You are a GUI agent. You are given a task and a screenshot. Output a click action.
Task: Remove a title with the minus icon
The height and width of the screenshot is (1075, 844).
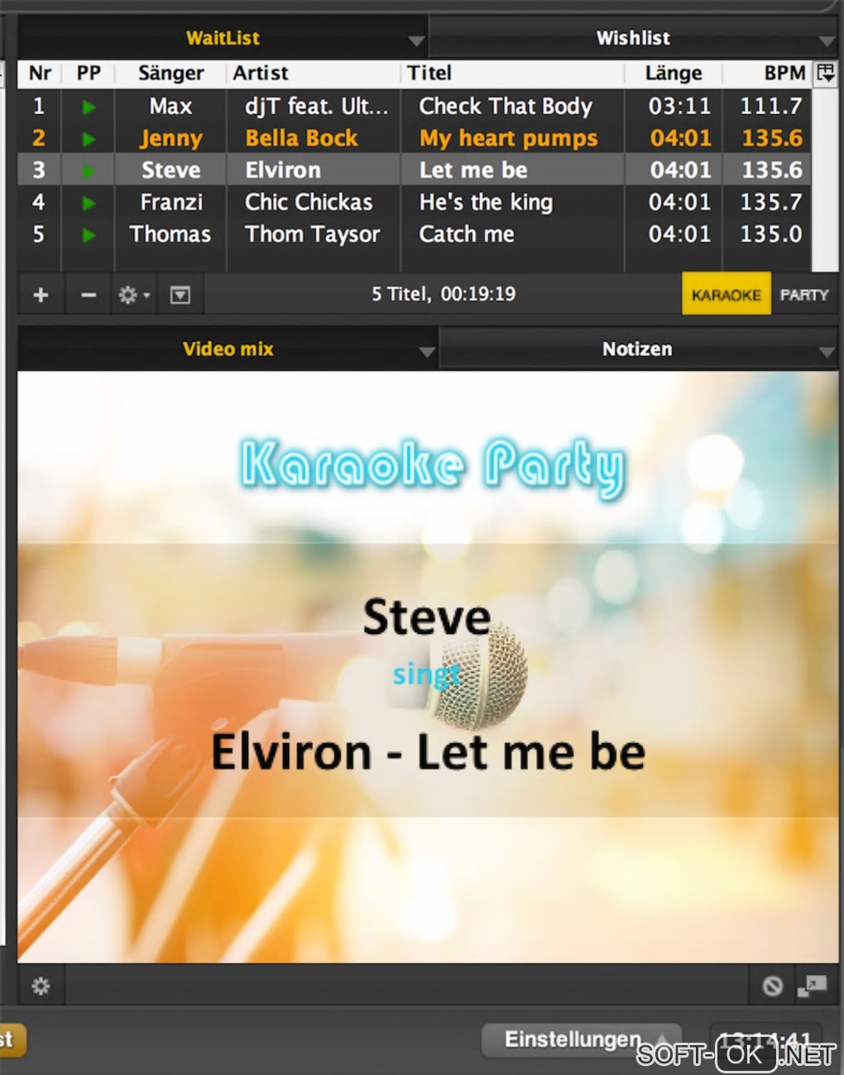(x=89, y=295)
